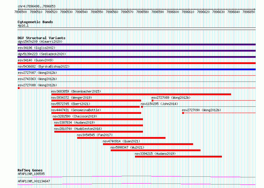Open variant nsv5436682 (ByrskaBishop2022)
Image resolution: width=264 pixels, height=188 pixels.
click(x=44, y=66)
